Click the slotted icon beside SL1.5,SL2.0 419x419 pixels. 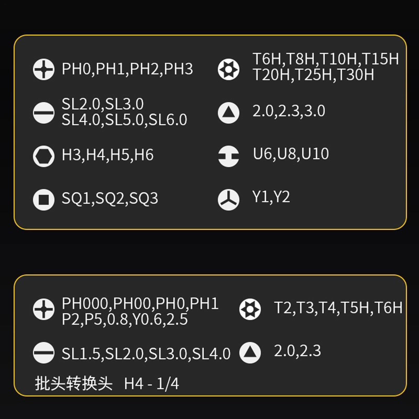(x=44, y=353)
